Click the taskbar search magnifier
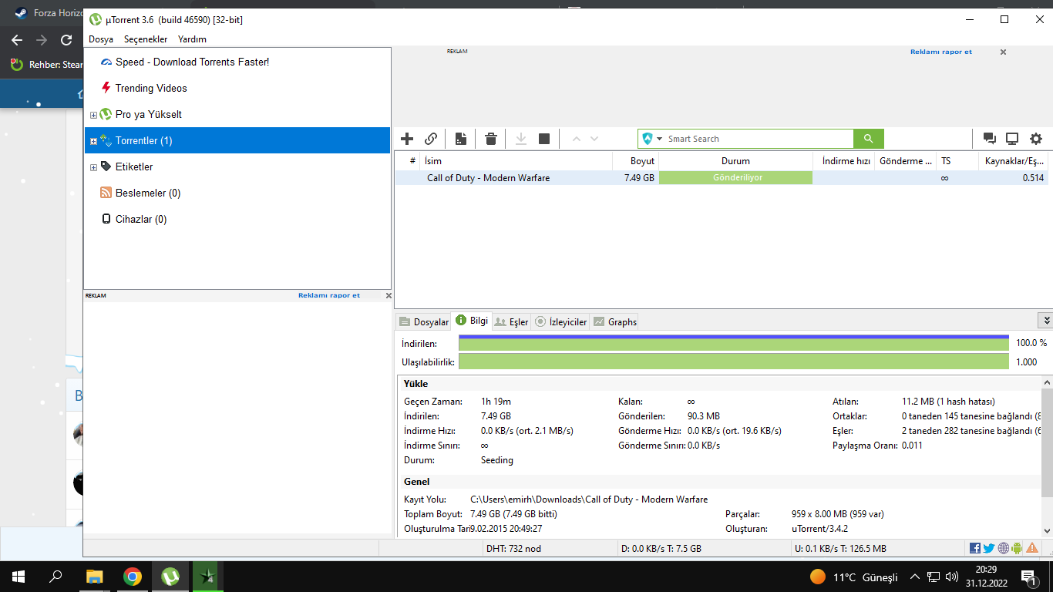Screen dimensions: 1053x592 point(56,576)
